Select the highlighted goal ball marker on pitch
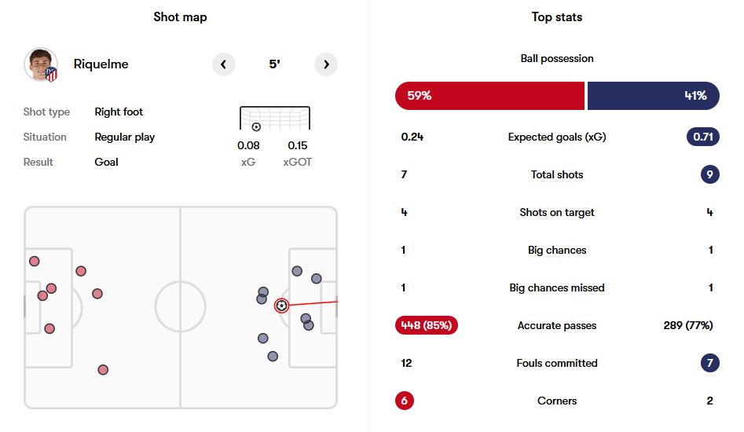This screenshot has height=432, width=744. pos(281,306)
